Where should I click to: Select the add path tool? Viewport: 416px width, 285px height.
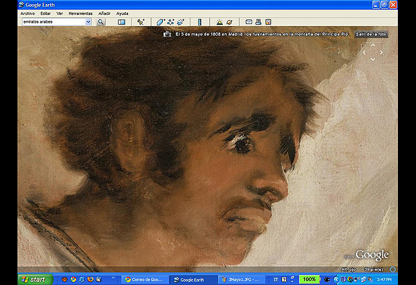point(171,22)
